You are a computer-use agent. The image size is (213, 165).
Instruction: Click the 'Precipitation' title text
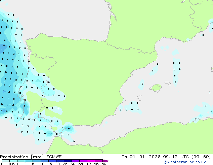tap(14, 157)
